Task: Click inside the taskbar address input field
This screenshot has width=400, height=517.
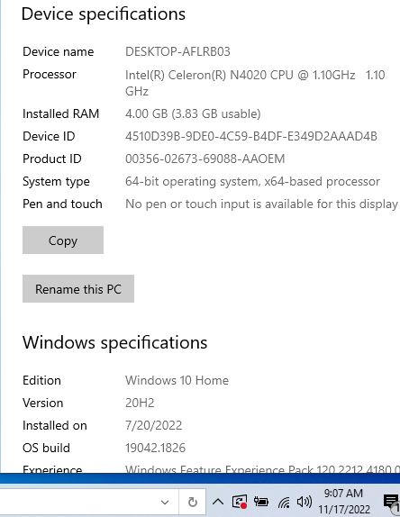Action: tap(77, 503)
